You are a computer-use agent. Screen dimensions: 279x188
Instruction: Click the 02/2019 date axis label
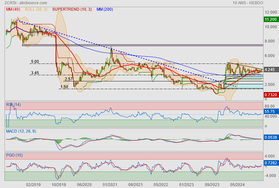coord(33,185)
